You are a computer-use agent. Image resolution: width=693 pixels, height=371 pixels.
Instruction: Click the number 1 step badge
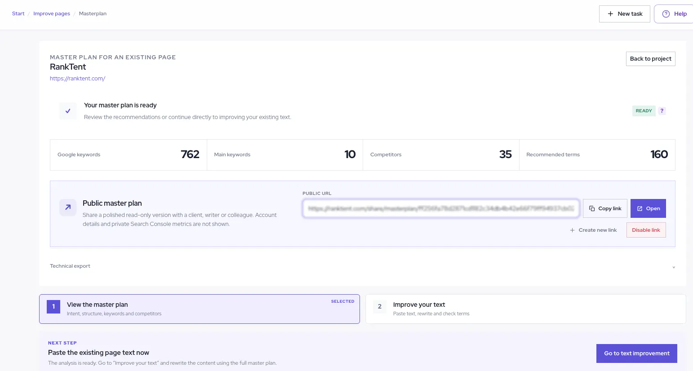[53, 307]
